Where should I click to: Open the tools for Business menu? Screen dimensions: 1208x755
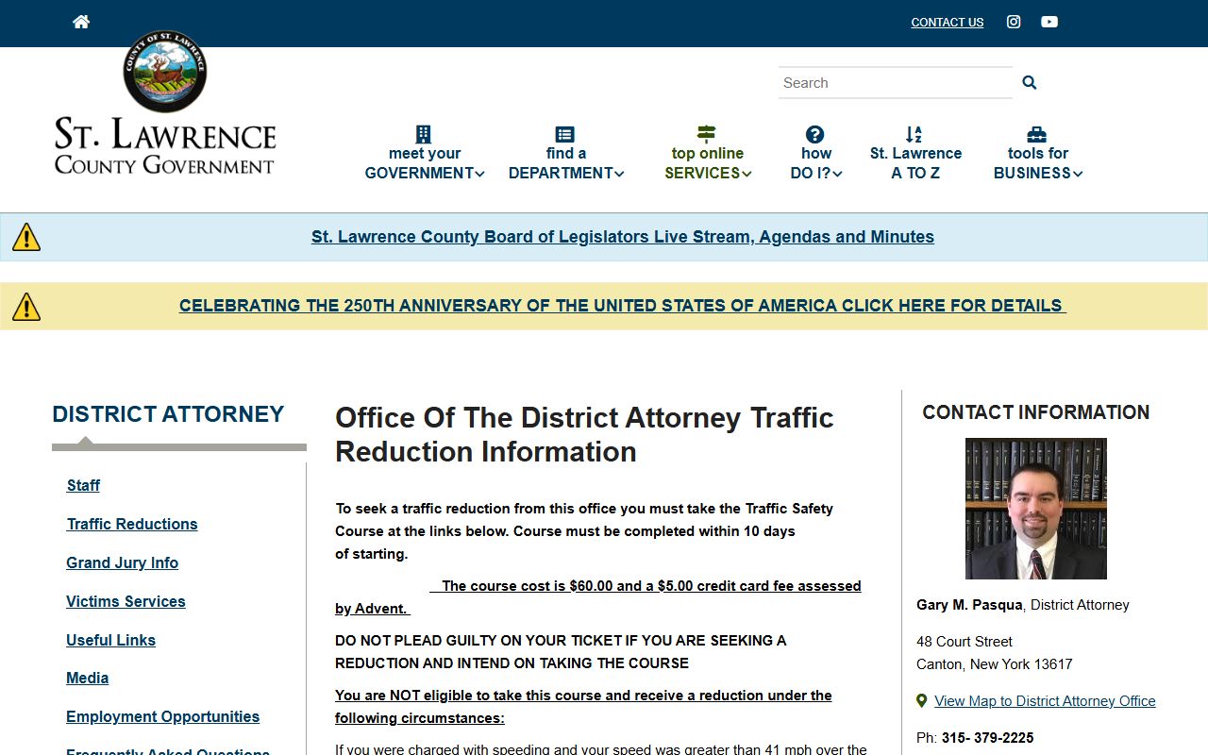tap(1038, 154)
